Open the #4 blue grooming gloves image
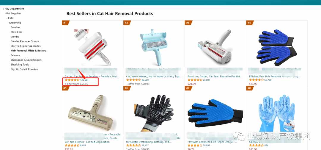The width and height of the screenshot is (321, 150). click(x=276, y=48)
